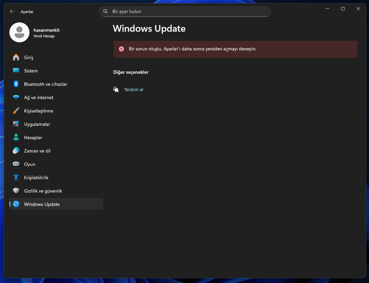Select Zaman ve dil label

[x=37, y=151]
